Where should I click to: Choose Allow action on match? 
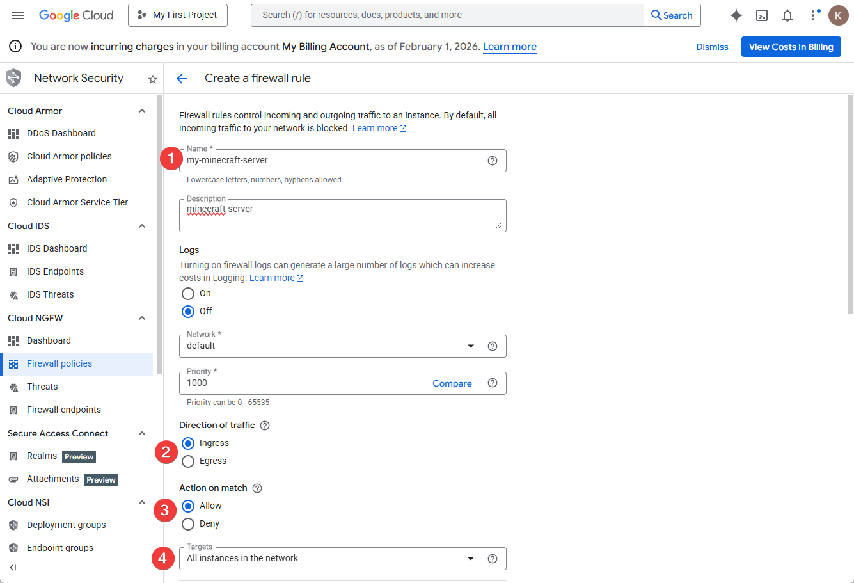tap(188, 506)
